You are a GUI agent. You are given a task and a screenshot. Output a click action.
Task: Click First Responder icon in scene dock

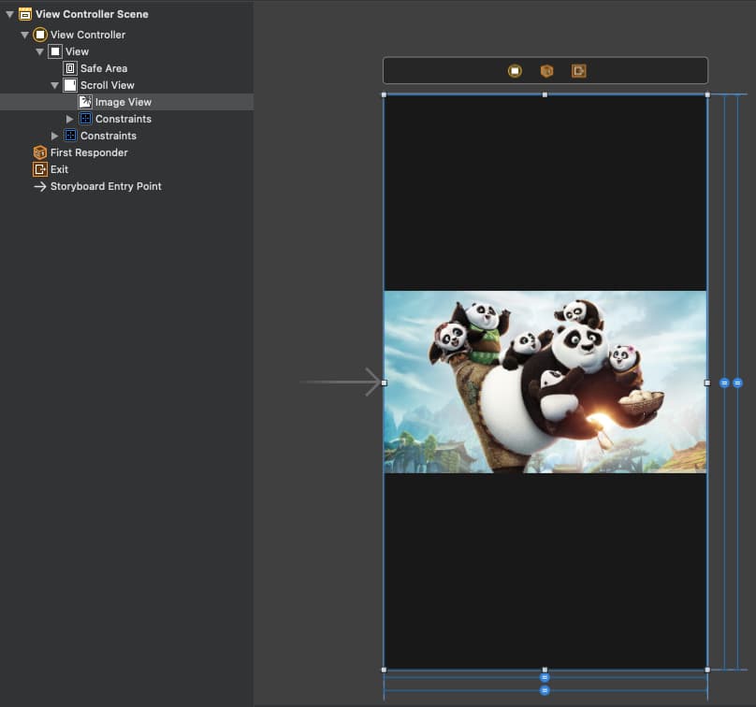[x=546, y=71]
